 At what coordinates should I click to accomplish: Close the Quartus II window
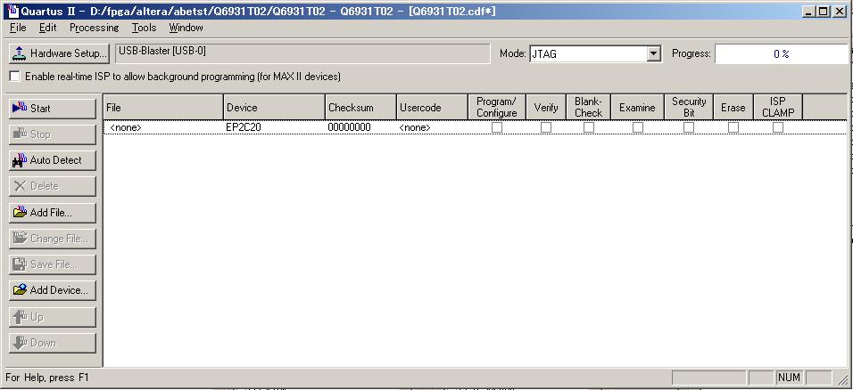840,11
